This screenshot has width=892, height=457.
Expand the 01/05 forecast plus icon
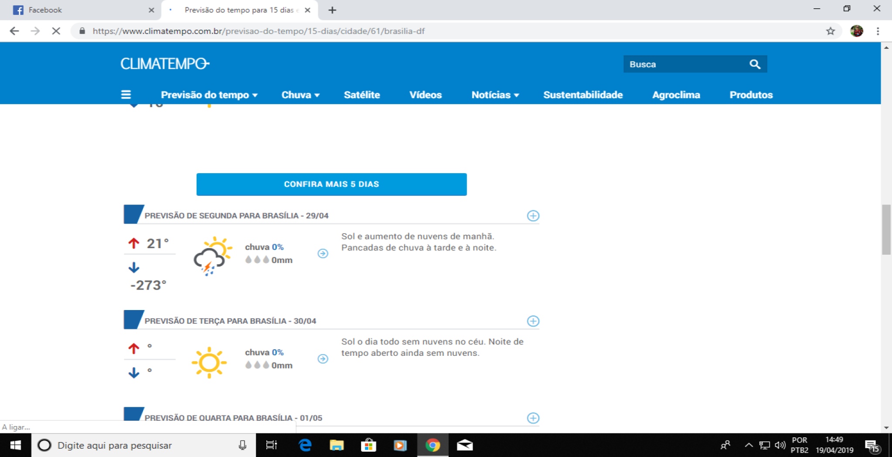[x=533, y=418]
